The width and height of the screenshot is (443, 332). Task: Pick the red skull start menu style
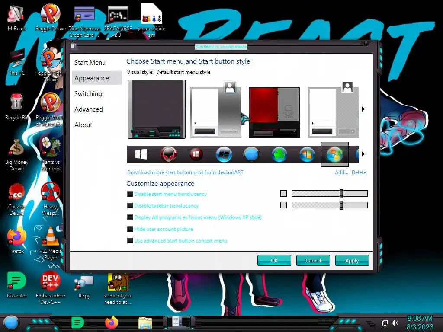click(x=274, y=112)
